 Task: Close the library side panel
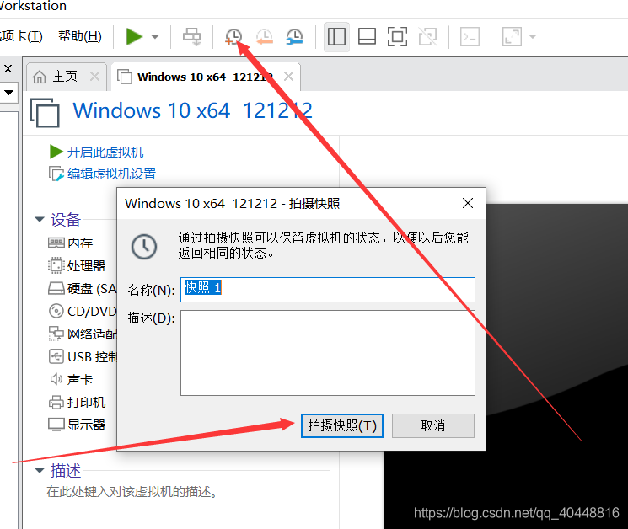click(8, 69)
